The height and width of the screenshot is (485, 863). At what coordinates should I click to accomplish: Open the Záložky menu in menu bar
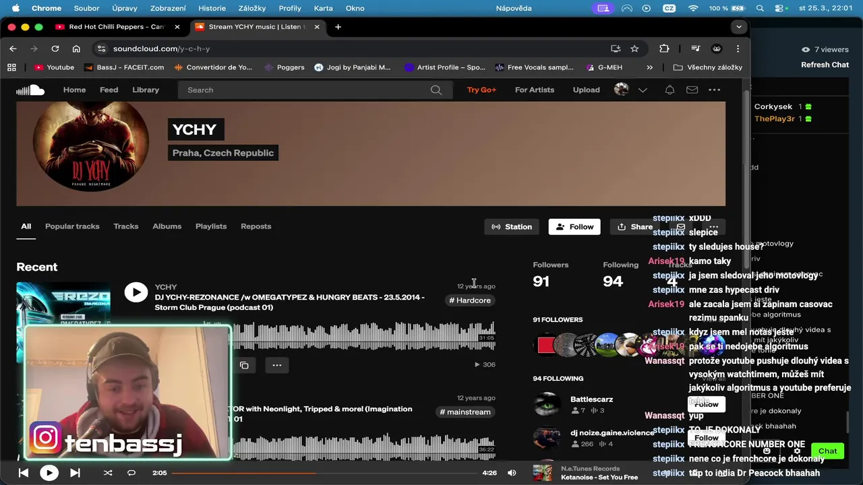click(252, 8)
